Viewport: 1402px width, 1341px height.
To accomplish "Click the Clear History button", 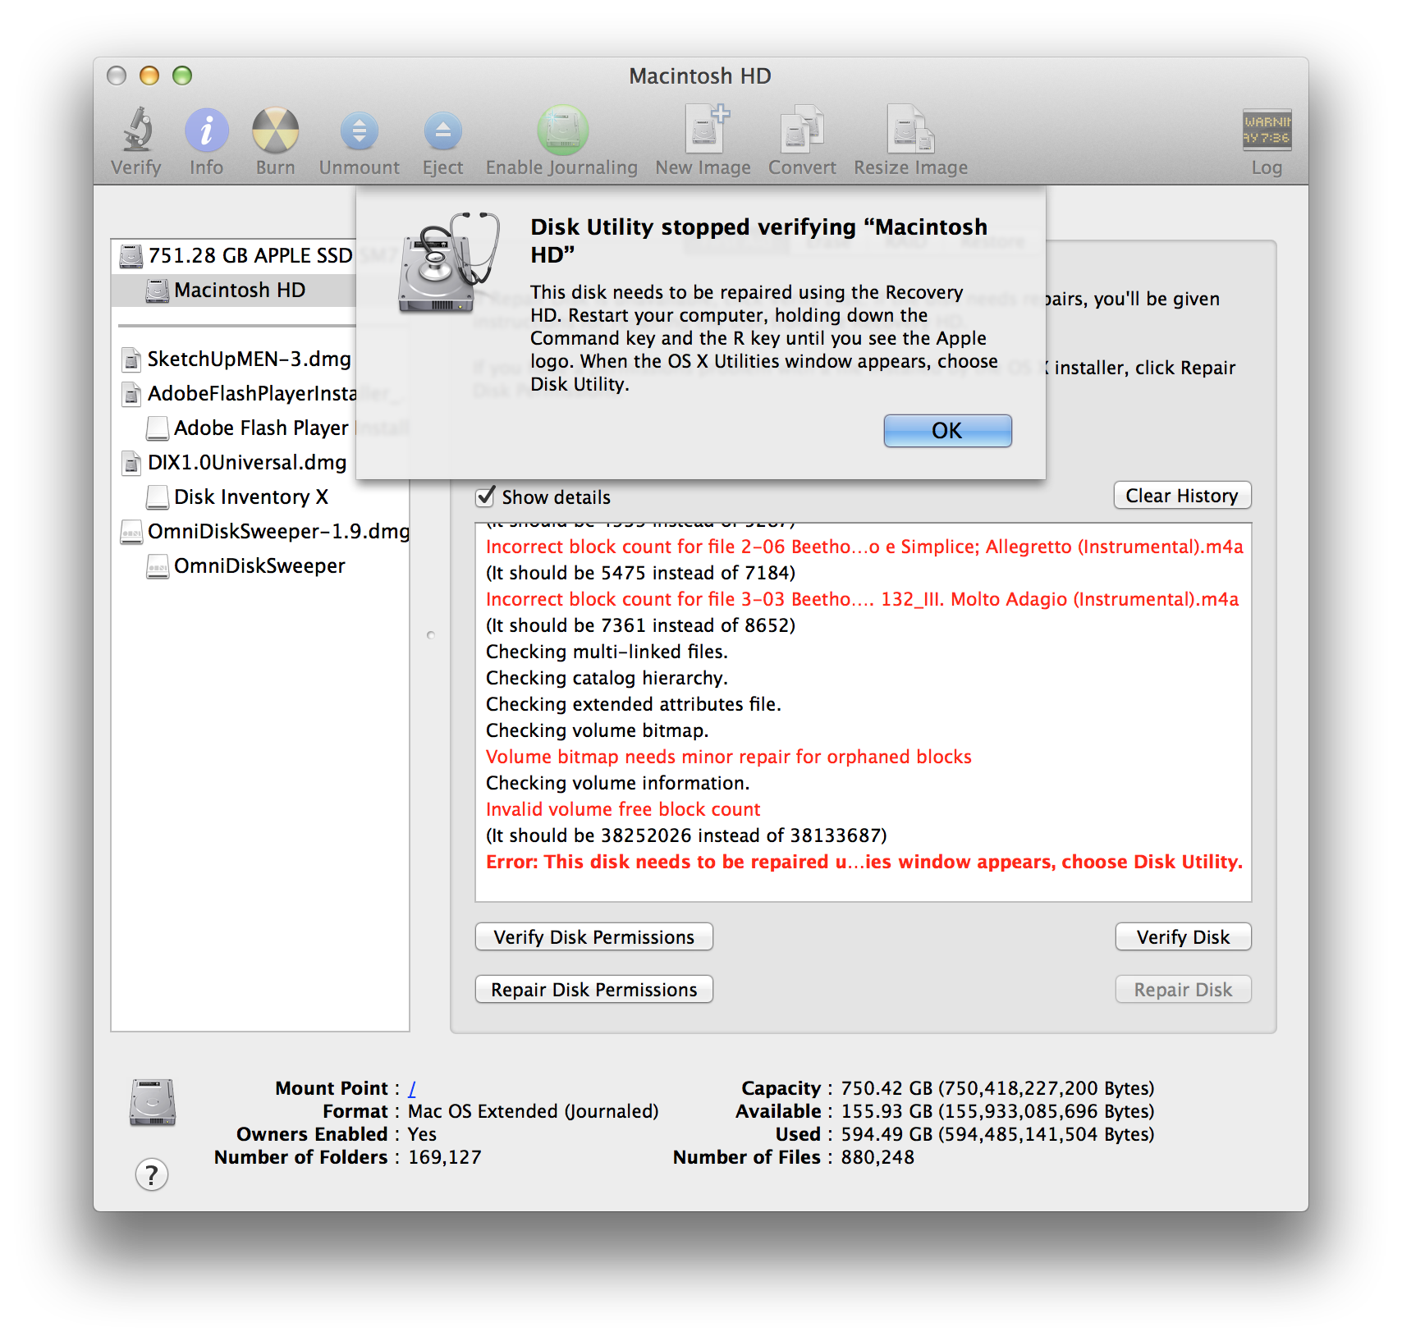I will click(x=1182, y=496).
